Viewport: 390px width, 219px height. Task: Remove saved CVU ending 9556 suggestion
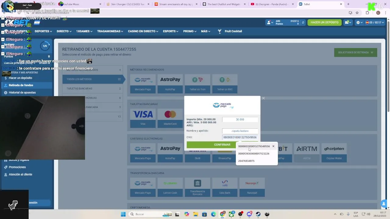pyautogui.click(x=273, y=146)
